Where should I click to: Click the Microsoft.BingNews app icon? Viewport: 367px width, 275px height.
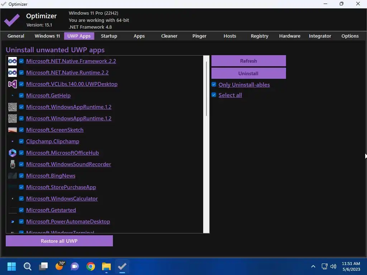tap(13, 175)
